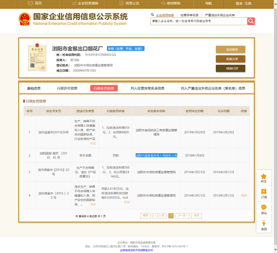Viewport: 277px width, 253px height.
Task: Click the 发送报告 button
Action: pyautogui.click(x=231, y=49)
